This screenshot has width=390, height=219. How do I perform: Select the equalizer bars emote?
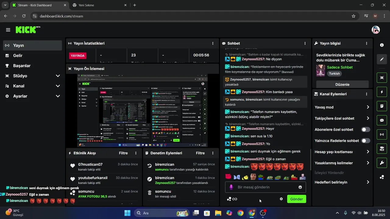tap(294, 177)
